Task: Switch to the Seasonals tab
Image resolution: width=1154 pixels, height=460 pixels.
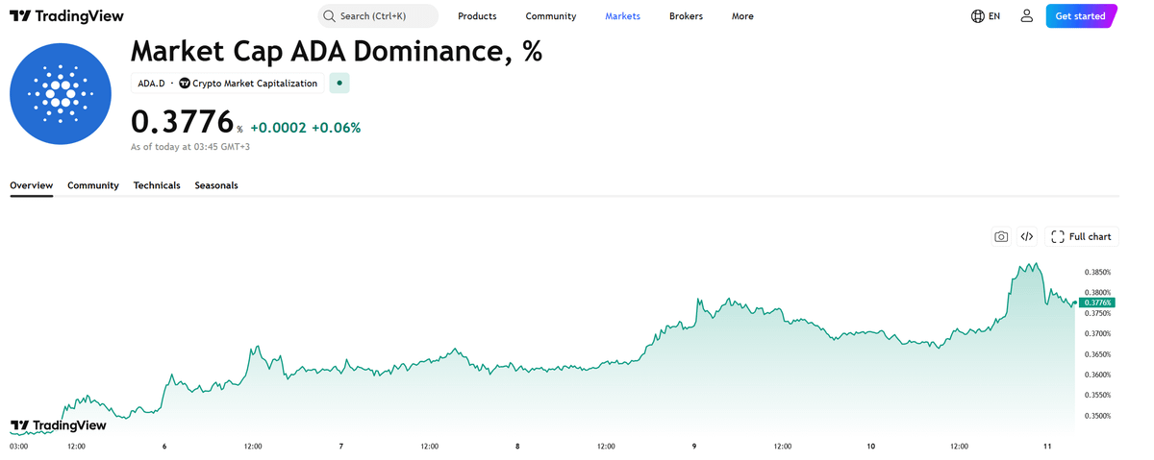Action: 216,185
